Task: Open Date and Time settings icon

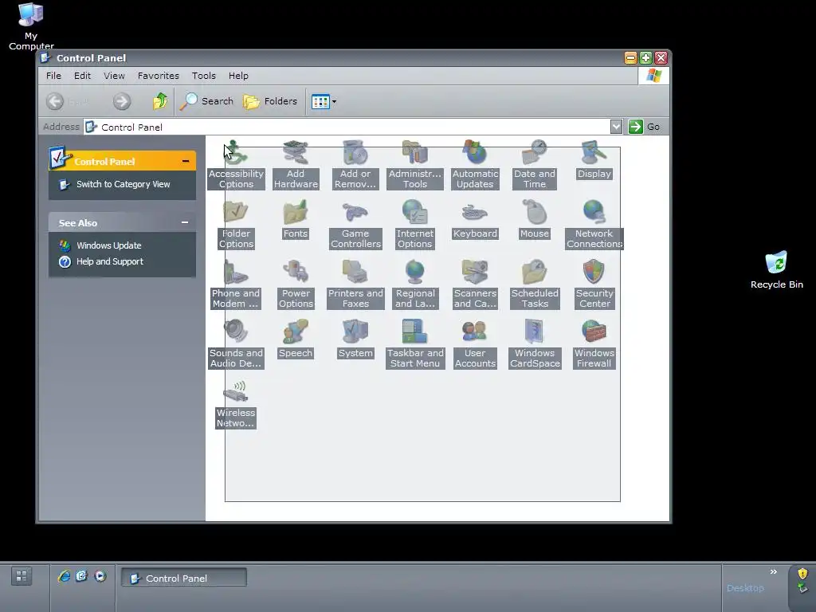Action: [535, 164]
